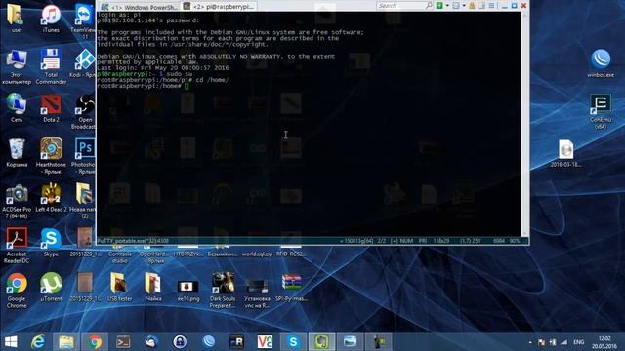Select the user folder desktop icon
This screenshot has height=351, width=625.
17,19
